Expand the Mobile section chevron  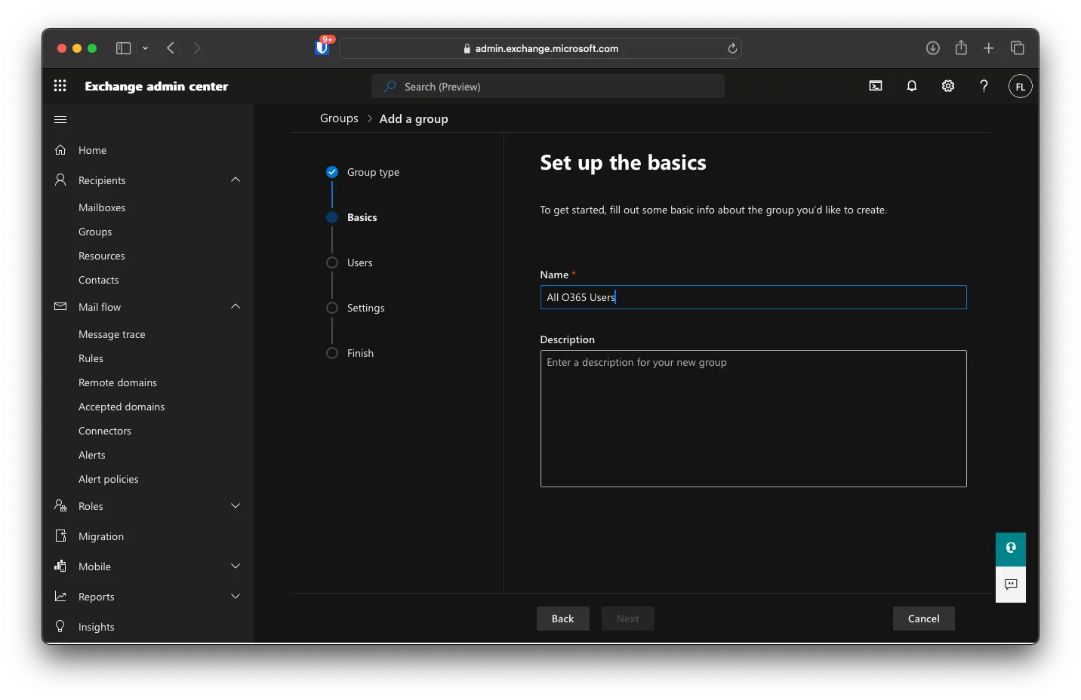[236, 566]
